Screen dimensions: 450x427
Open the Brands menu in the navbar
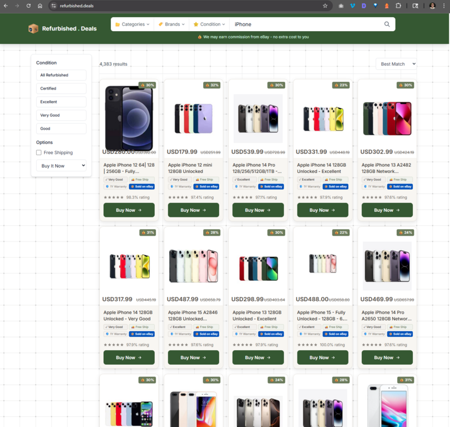170,24
